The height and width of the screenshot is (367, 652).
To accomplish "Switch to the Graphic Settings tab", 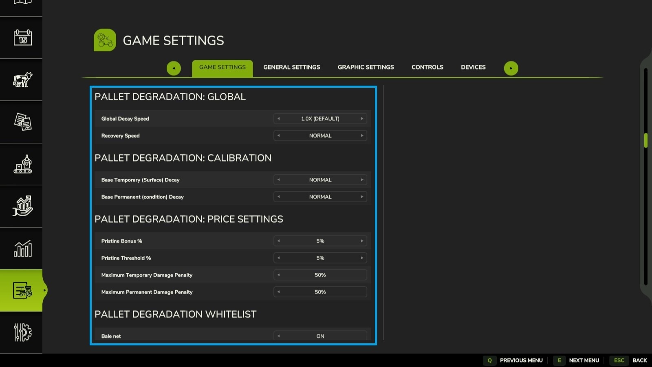I will point(366,67).
